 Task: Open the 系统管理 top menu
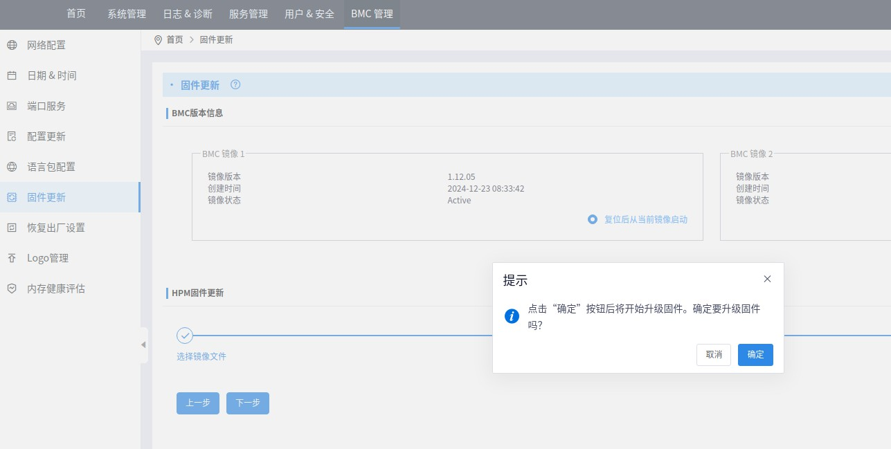[127, 14]
